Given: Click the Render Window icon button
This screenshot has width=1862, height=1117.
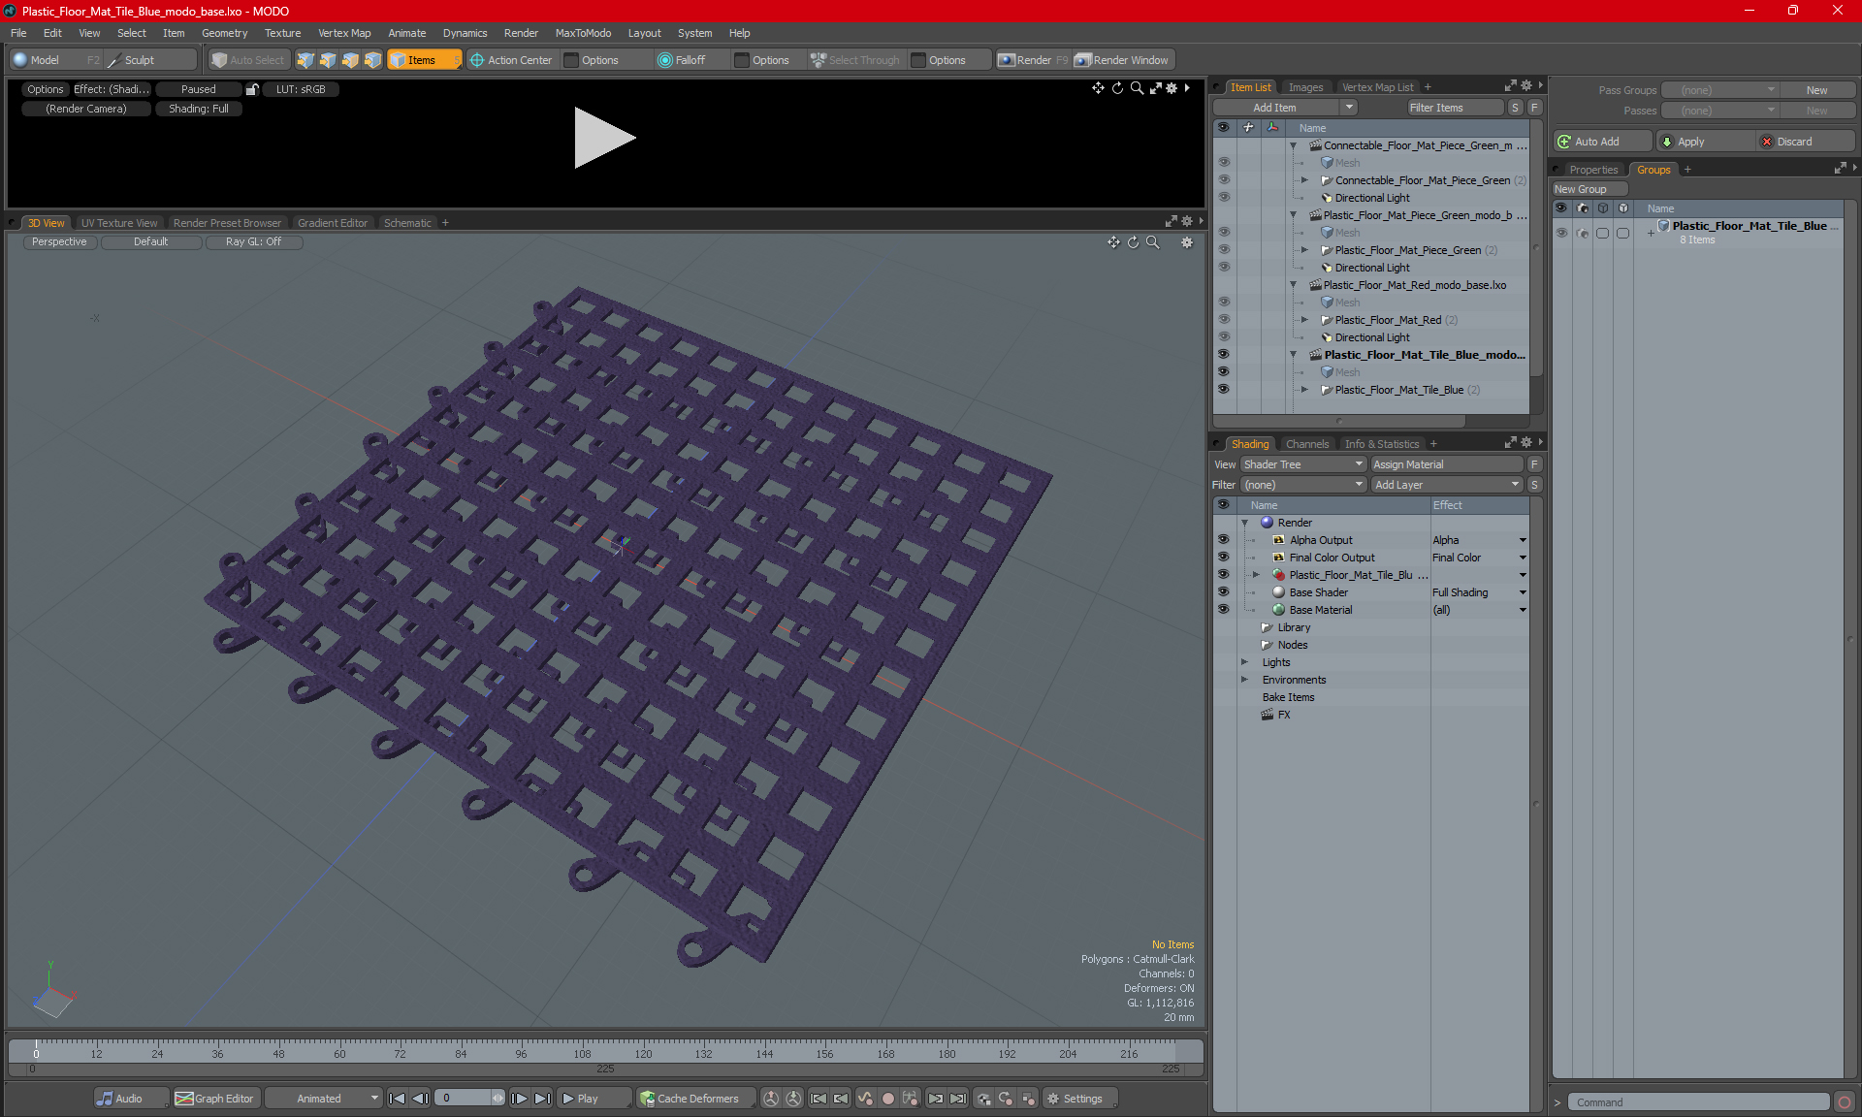Looking at the screenshot, I should (1083, 60).
